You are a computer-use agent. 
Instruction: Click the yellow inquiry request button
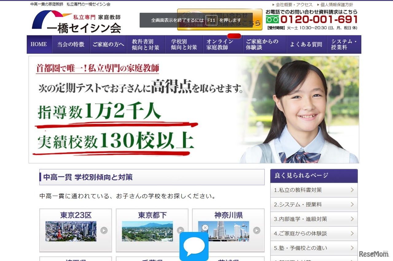point(220,20)
